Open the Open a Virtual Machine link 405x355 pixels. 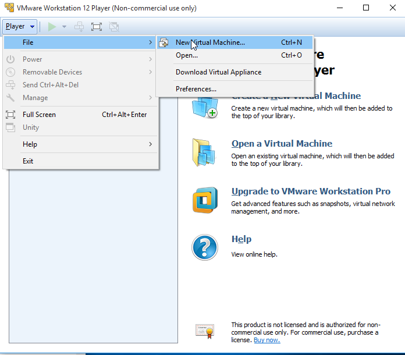click(x=282, y=144)
